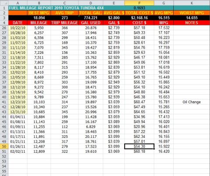Screen dimensions: 210x176
Task: Select mileage cell 10,103
Action: tap(39, 102)
